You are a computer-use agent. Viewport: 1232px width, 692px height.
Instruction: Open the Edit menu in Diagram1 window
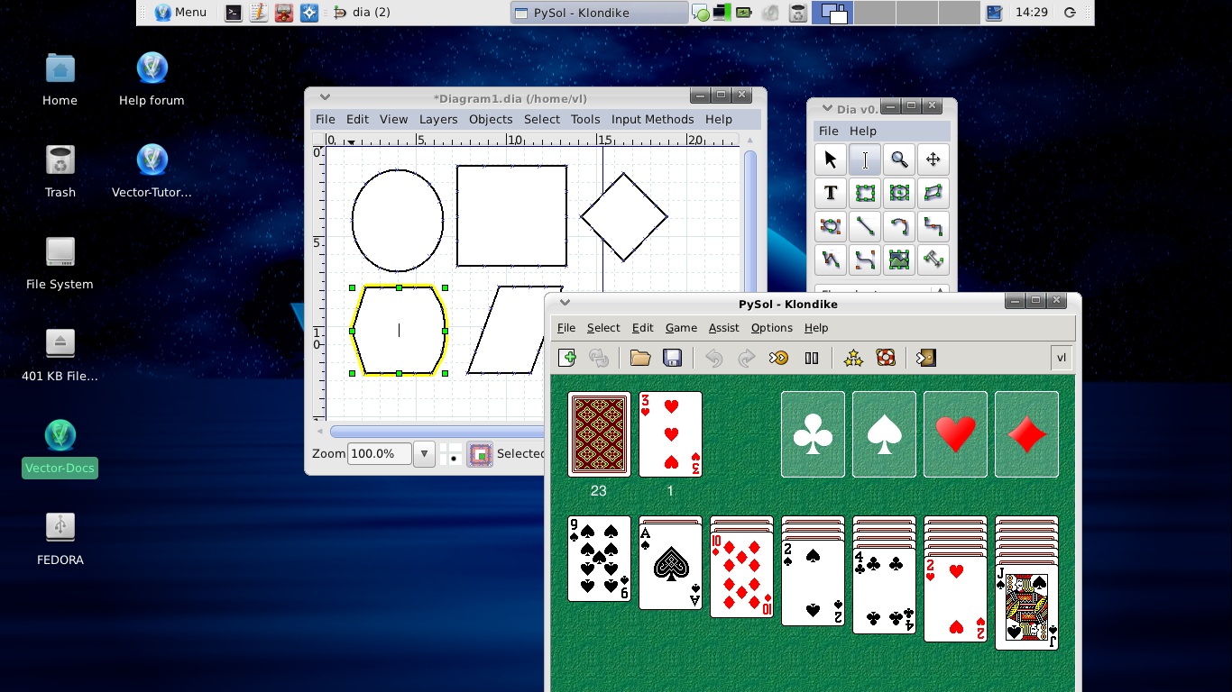coord(357,119)
